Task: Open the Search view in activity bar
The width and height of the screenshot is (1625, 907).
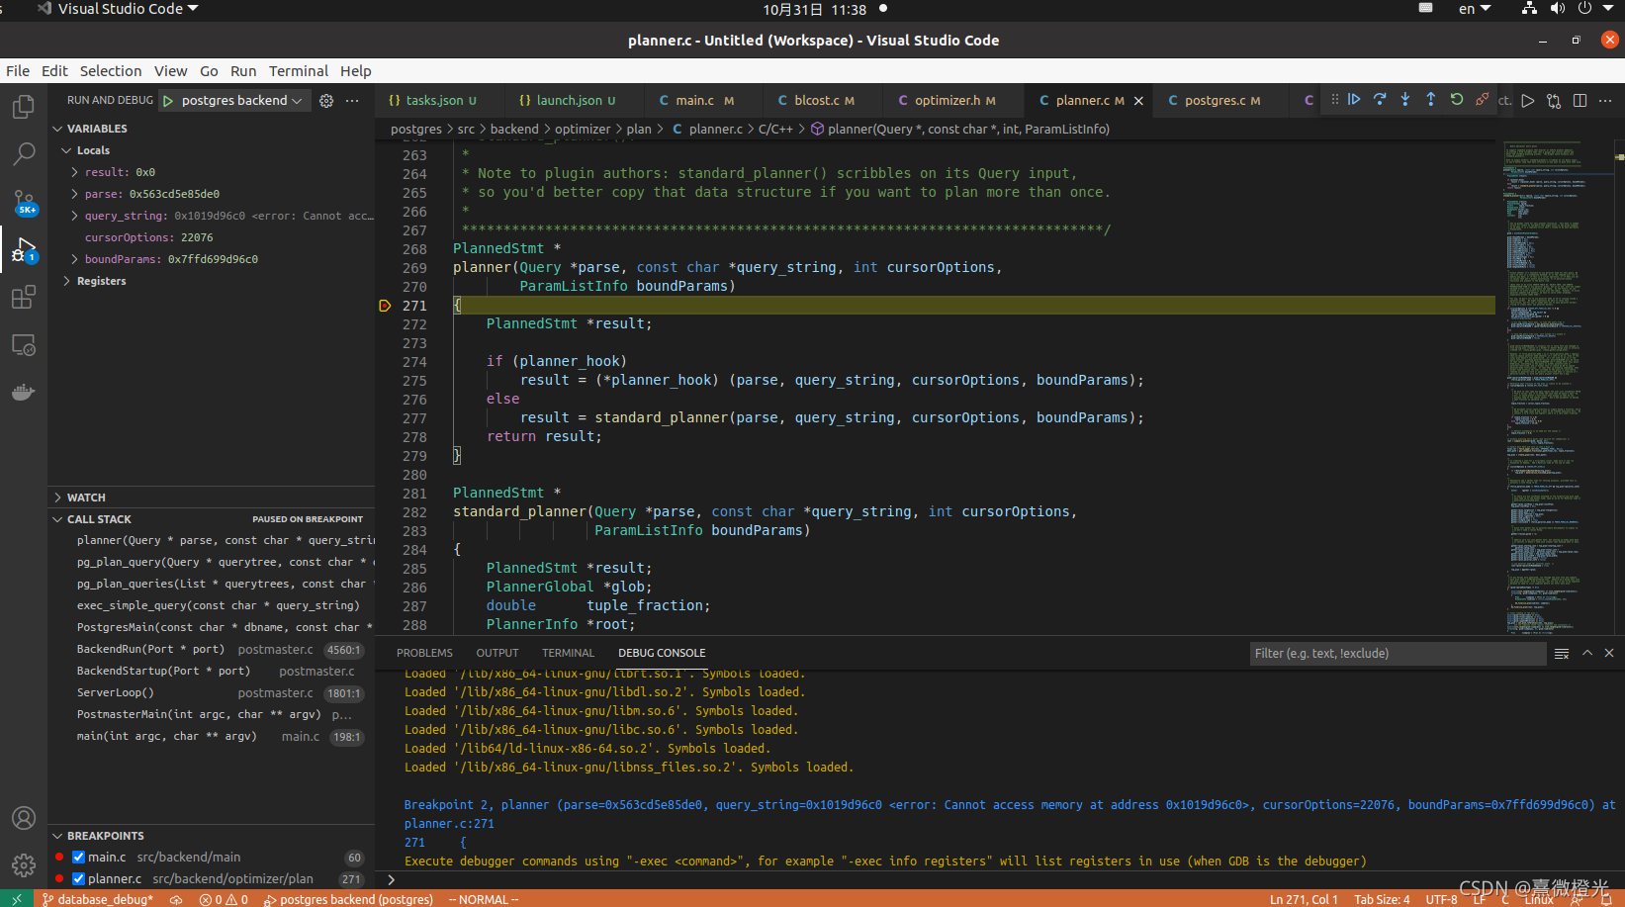Action: click(24, 153)
